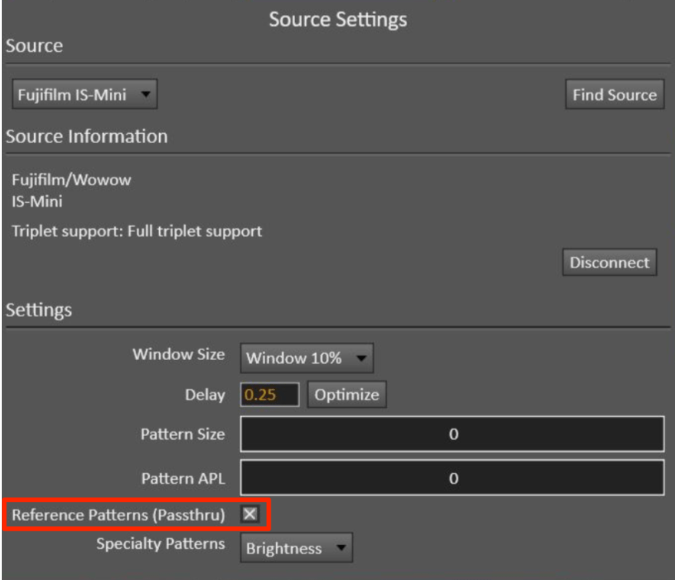The image size is (675, 580).
Task: Click the Pattern Size label
Action: click(x=183, y=434)
